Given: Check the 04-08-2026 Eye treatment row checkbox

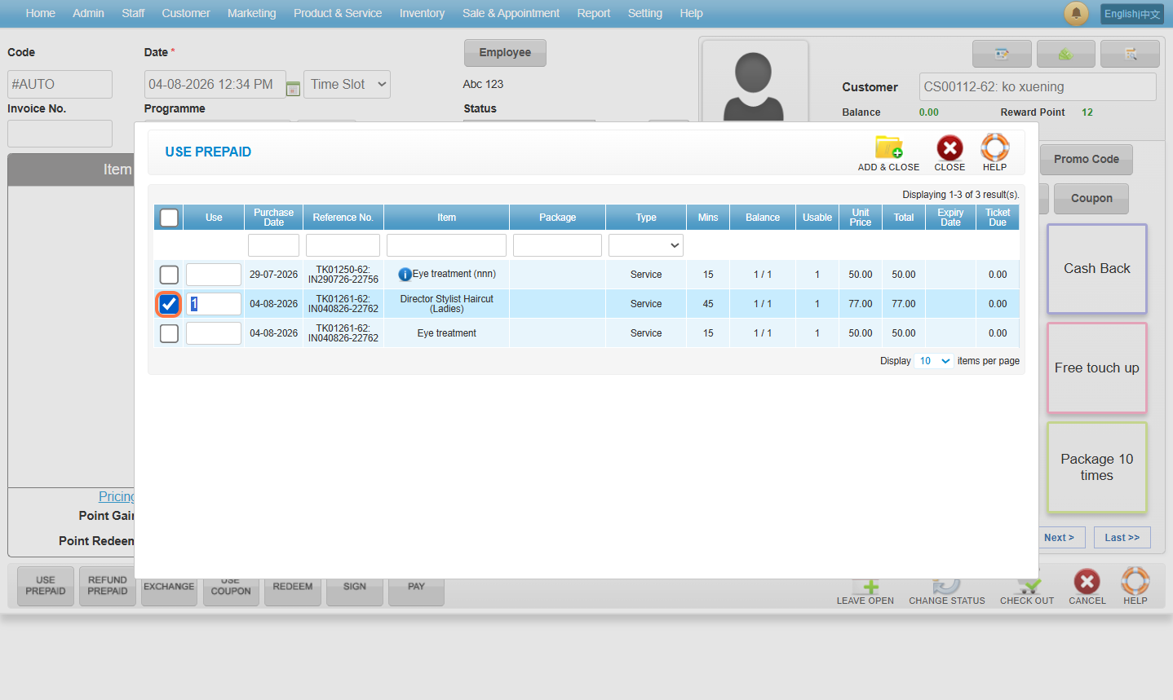Looking at the screenshot, I should [x=169, y=333].
